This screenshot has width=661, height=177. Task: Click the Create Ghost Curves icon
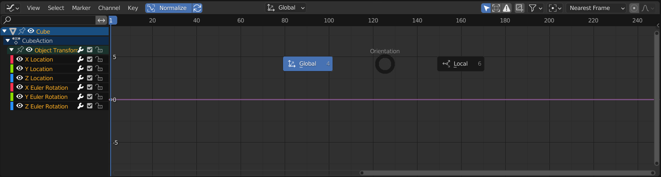519,8
